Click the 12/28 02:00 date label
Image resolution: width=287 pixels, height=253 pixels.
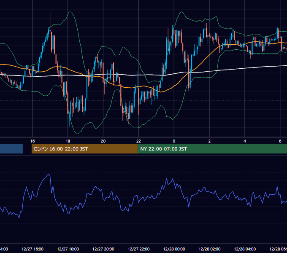(209, 249)
